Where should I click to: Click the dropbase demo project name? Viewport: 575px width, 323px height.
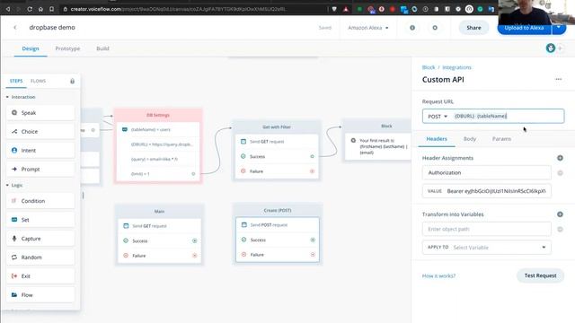(x=52, y=28)
